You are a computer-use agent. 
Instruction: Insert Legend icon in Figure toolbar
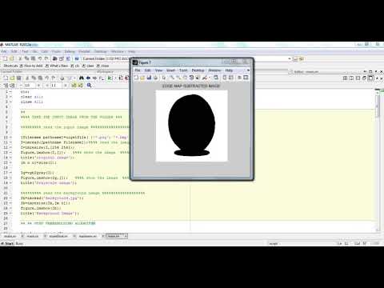[231, 78]
